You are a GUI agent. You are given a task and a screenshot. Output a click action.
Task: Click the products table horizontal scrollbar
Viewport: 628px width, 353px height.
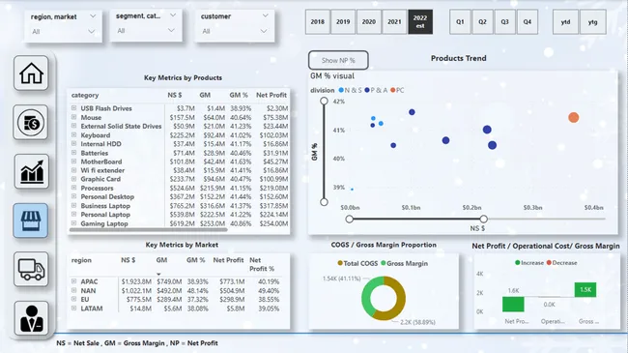149,230
